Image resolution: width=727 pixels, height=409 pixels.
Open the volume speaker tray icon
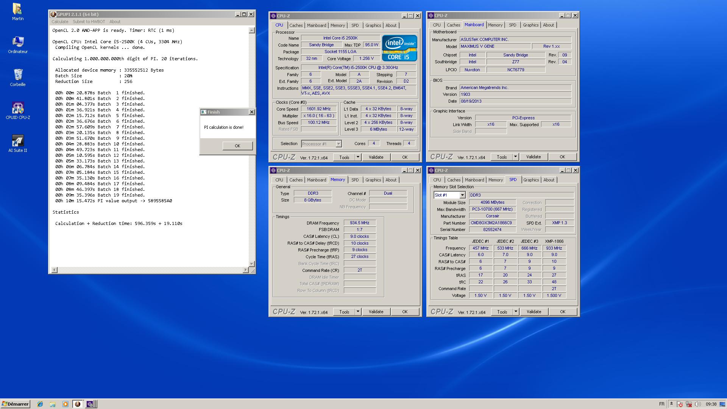point(698,404)
